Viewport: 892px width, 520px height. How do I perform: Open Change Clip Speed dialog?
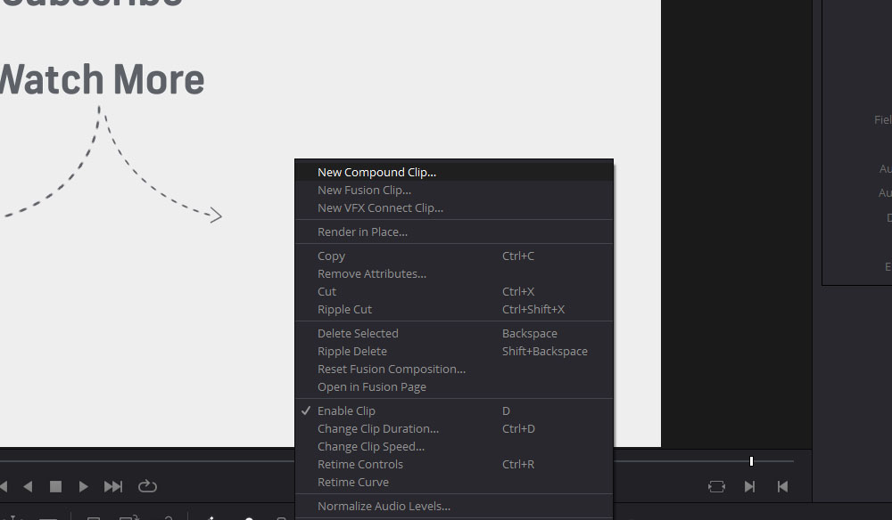[370, 447]
